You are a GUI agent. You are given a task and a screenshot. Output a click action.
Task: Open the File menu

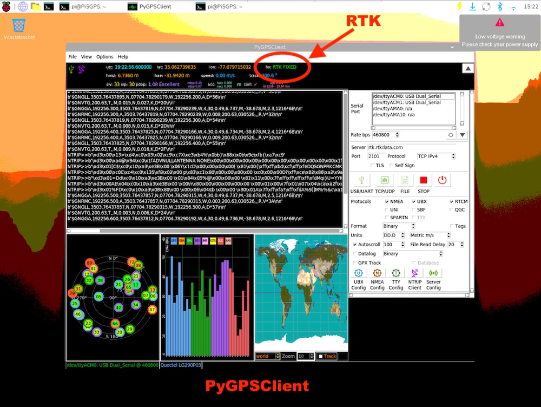(72, 57)
